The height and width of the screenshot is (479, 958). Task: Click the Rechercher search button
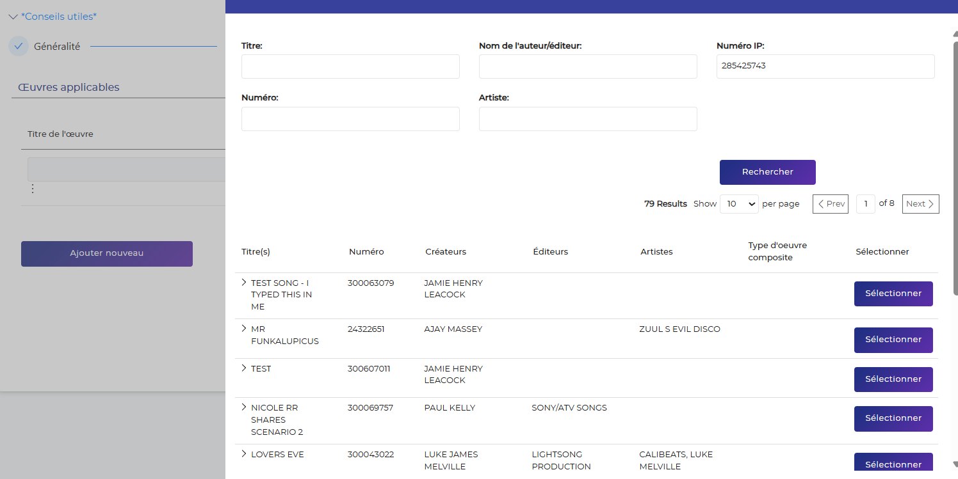tap(767, 172)
